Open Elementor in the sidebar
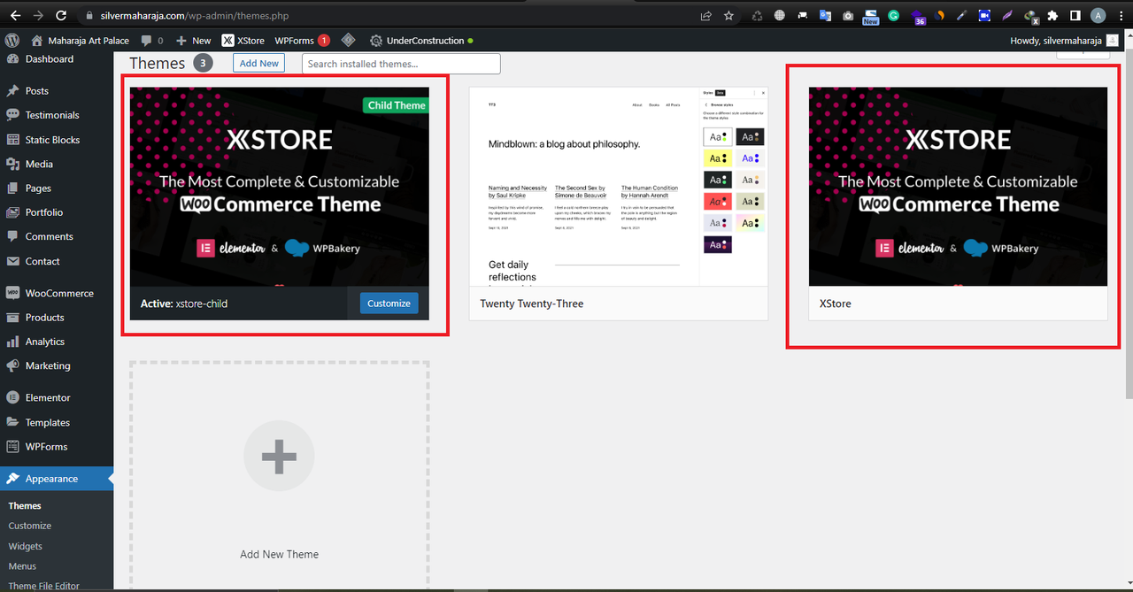Image resolution: width=1133 pixels, height=592 pixels. point(48,397)
